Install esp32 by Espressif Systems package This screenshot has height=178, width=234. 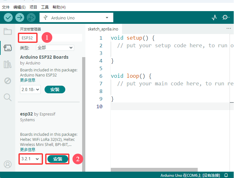pos(58,159)
